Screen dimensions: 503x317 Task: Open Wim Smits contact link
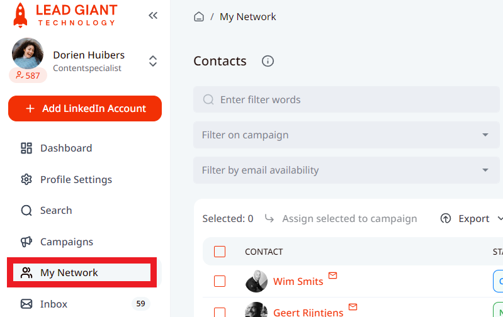(298, 281)
